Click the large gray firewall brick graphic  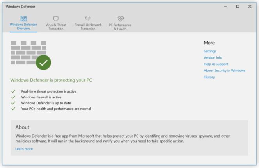28,53
